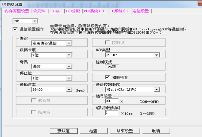The height and width of the screenshot is (137, 202).
Task: Click the 超时判定时间 input field
Action: (x=112, y=113)
